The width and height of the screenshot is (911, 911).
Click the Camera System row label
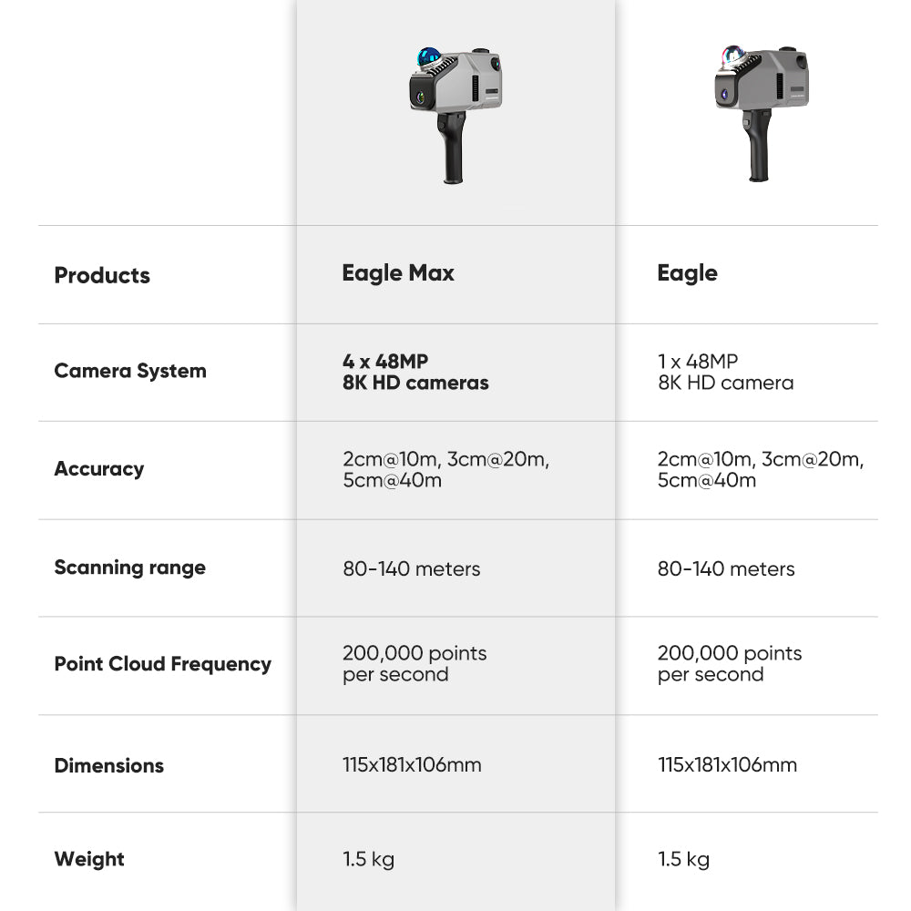pyautogui.click(x=130, y=371)
